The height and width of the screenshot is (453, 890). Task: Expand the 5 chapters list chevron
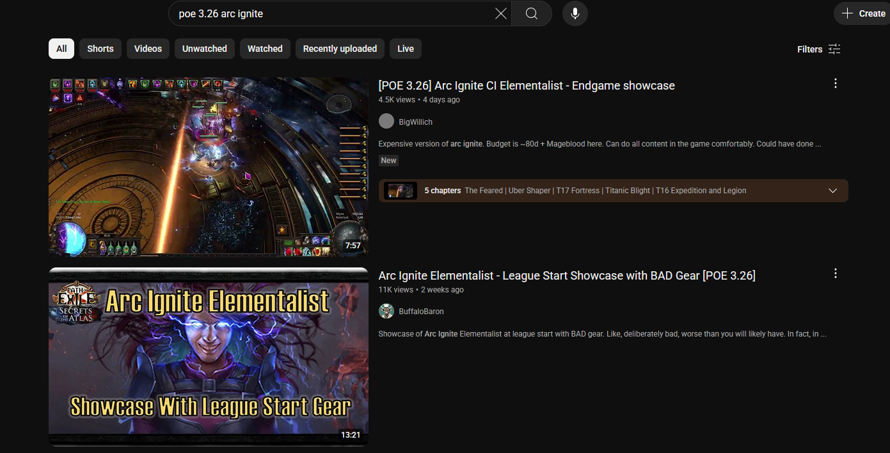coord(832,191)
